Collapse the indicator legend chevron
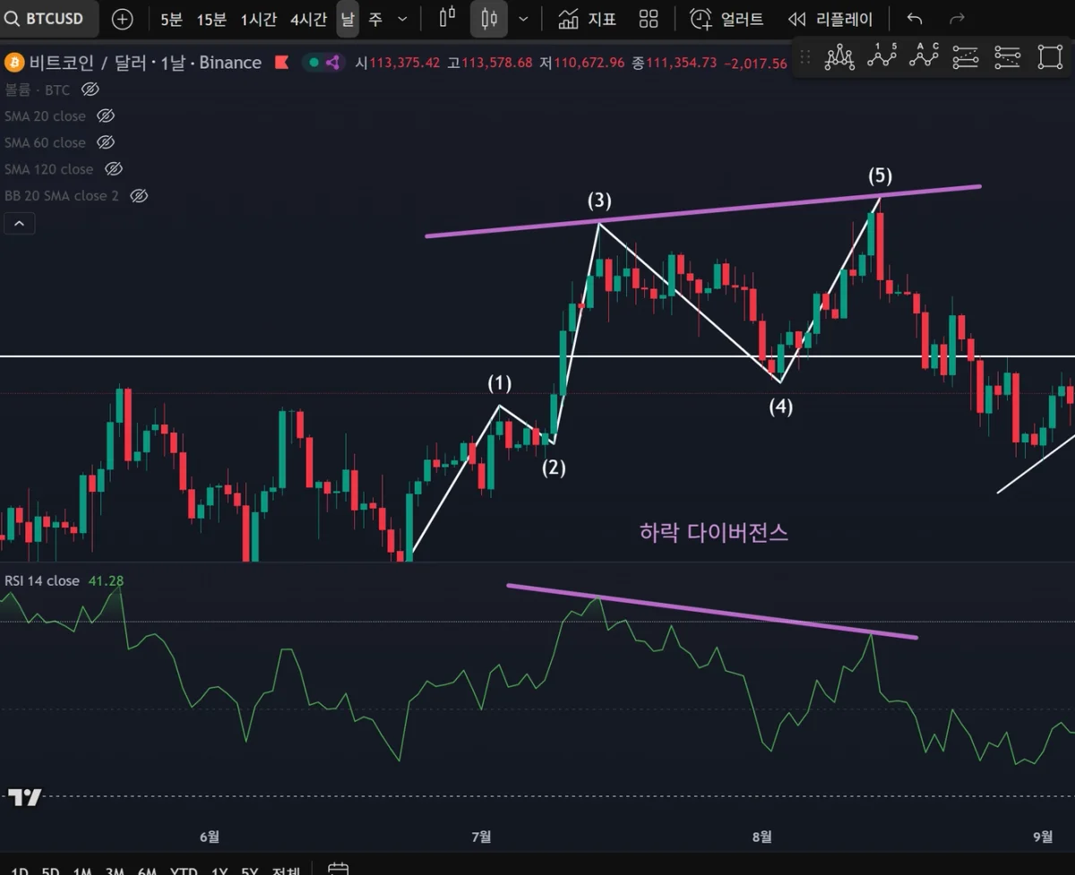This screenshot has width=1075, height=875. [20, 223]
